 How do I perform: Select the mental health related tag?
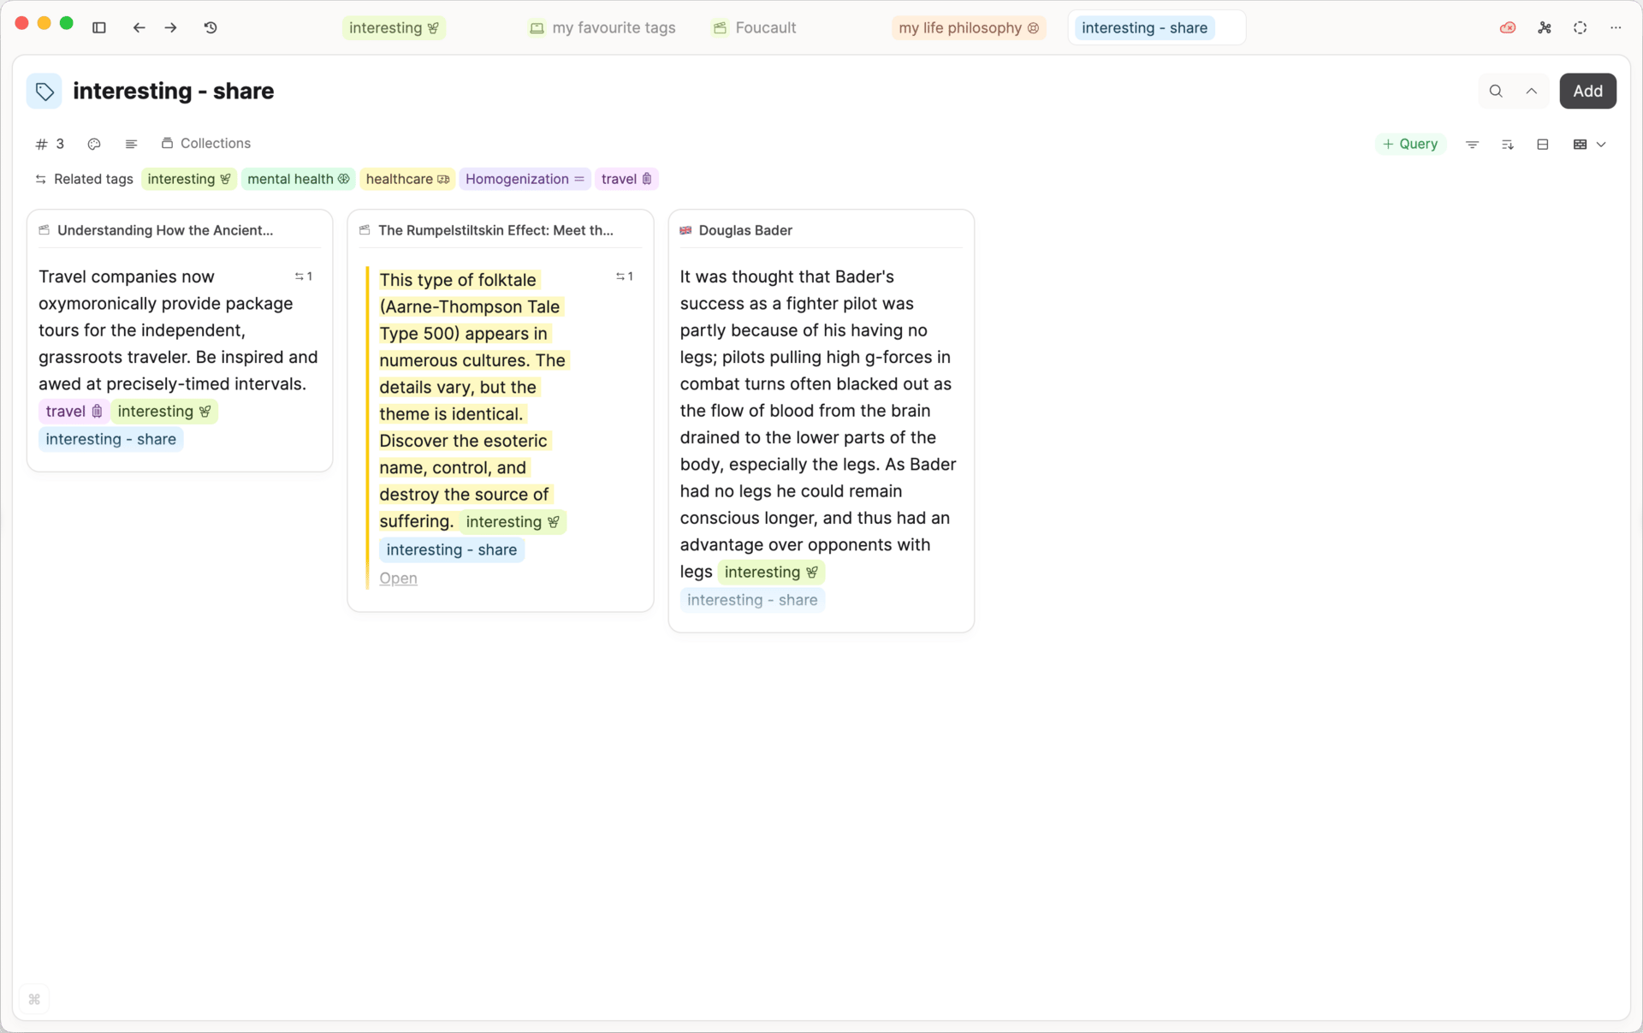[x=298, y=179]
